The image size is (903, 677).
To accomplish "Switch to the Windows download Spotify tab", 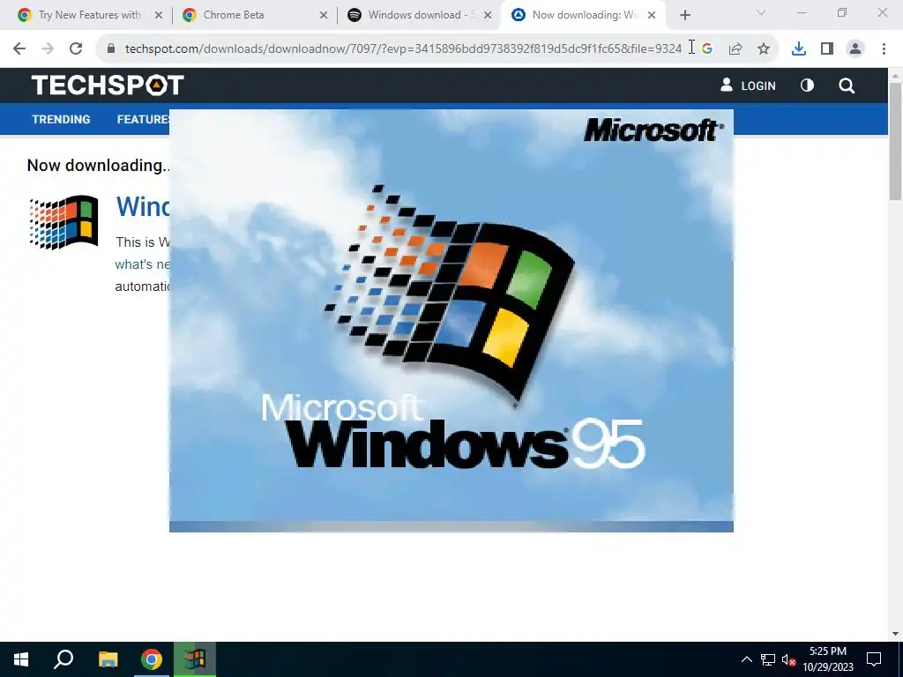I will coord(419,15).
